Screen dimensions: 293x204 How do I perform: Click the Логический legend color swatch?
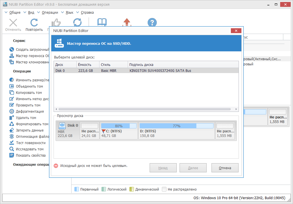coord(104,189)
